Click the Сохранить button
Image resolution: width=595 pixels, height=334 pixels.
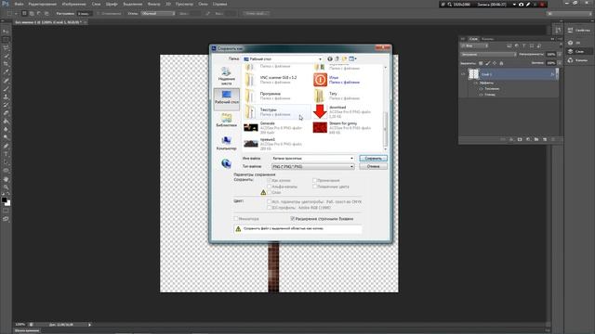tap(374, 159)
